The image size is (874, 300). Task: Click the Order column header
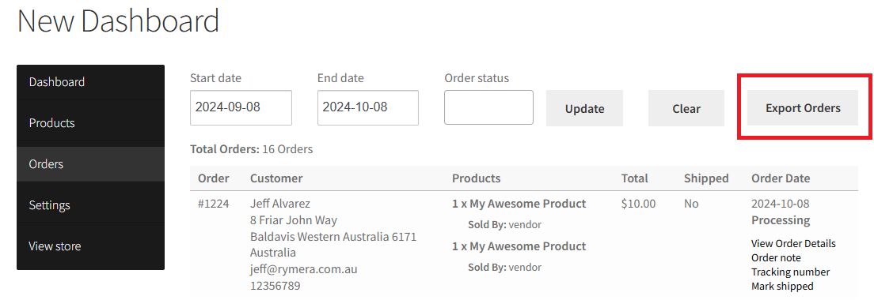point(214,178)
